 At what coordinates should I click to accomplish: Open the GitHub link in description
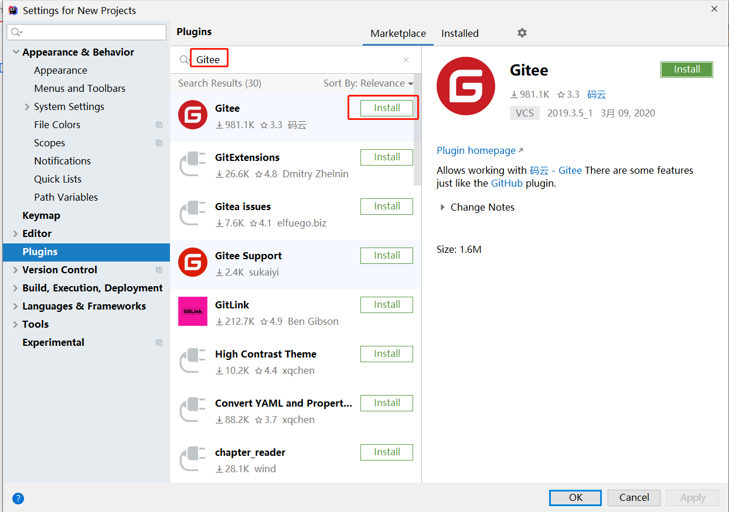[x=507, y=183]
